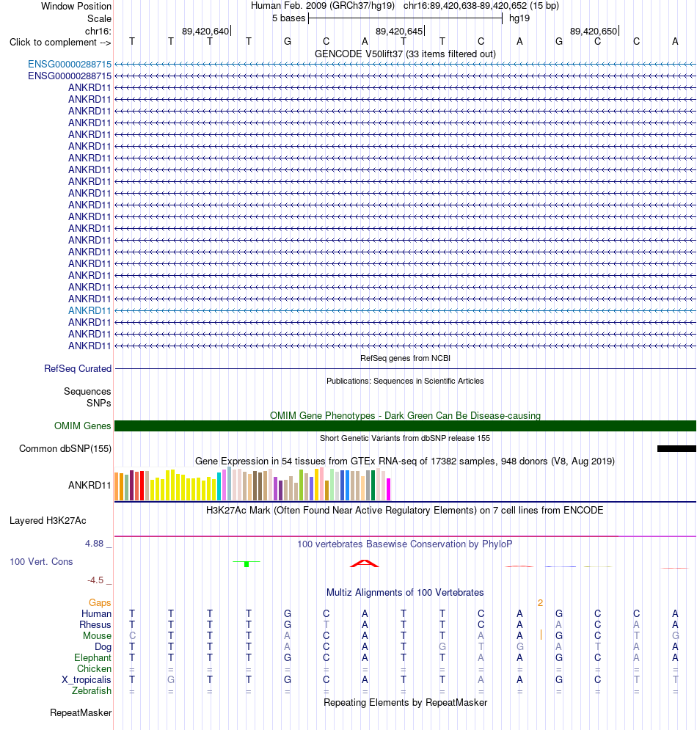The image size is (697, 730).
Task: Click the GTEx tissue expression bar chart
Action: pyautogui.click(x=252, y=484)
